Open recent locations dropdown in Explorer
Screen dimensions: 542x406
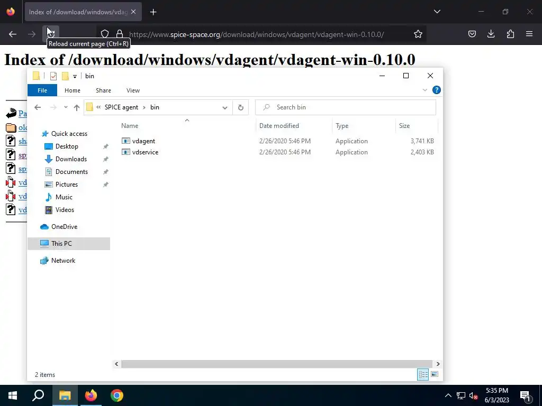(x=66, y=107)
